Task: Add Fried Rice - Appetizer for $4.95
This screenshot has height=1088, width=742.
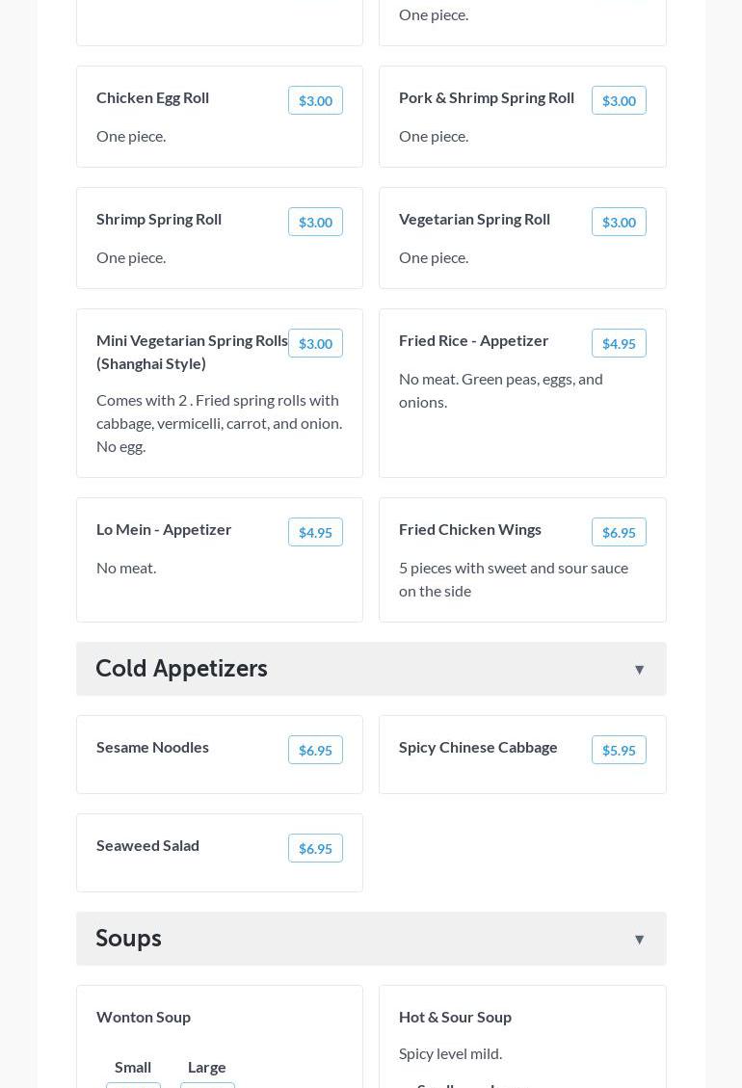Action: [619, 343]
